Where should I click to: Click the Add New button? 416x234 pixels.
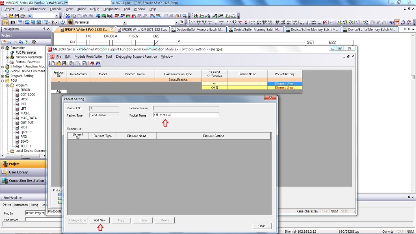click(x=100, y=220)
